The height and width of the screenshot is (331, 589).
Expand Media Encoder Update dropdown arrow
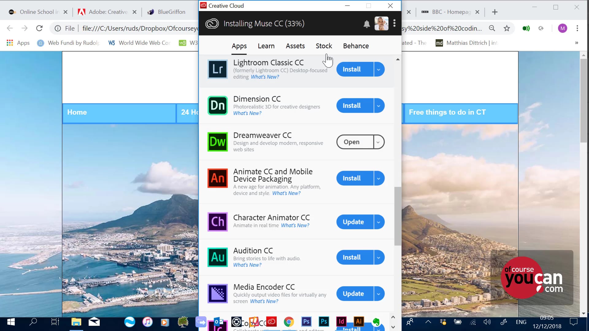coord(379,294)
